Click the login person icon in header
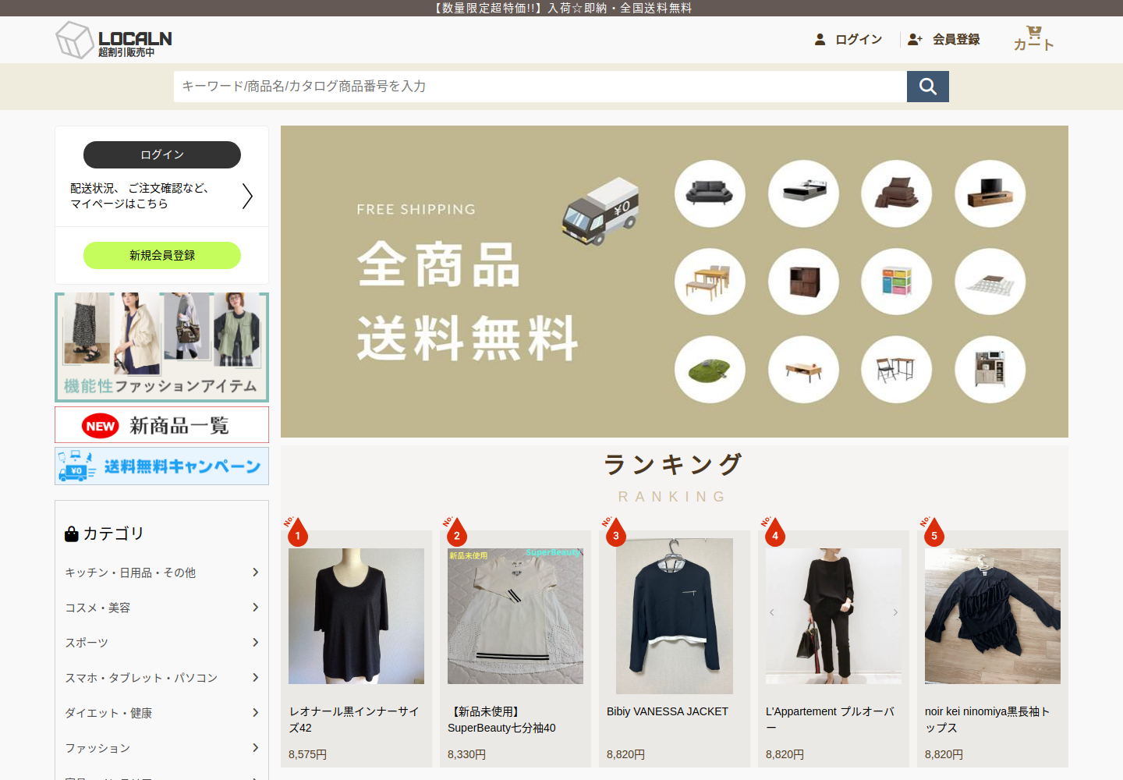Viewport: 1123px width, 780px height. click(820, 39)
